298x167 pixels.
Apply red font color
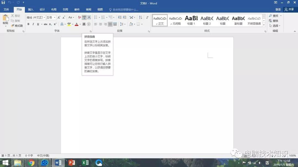tap(77, 24)
